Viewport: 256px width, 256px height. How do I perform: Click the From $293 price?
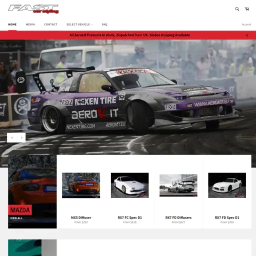point(81,222)
